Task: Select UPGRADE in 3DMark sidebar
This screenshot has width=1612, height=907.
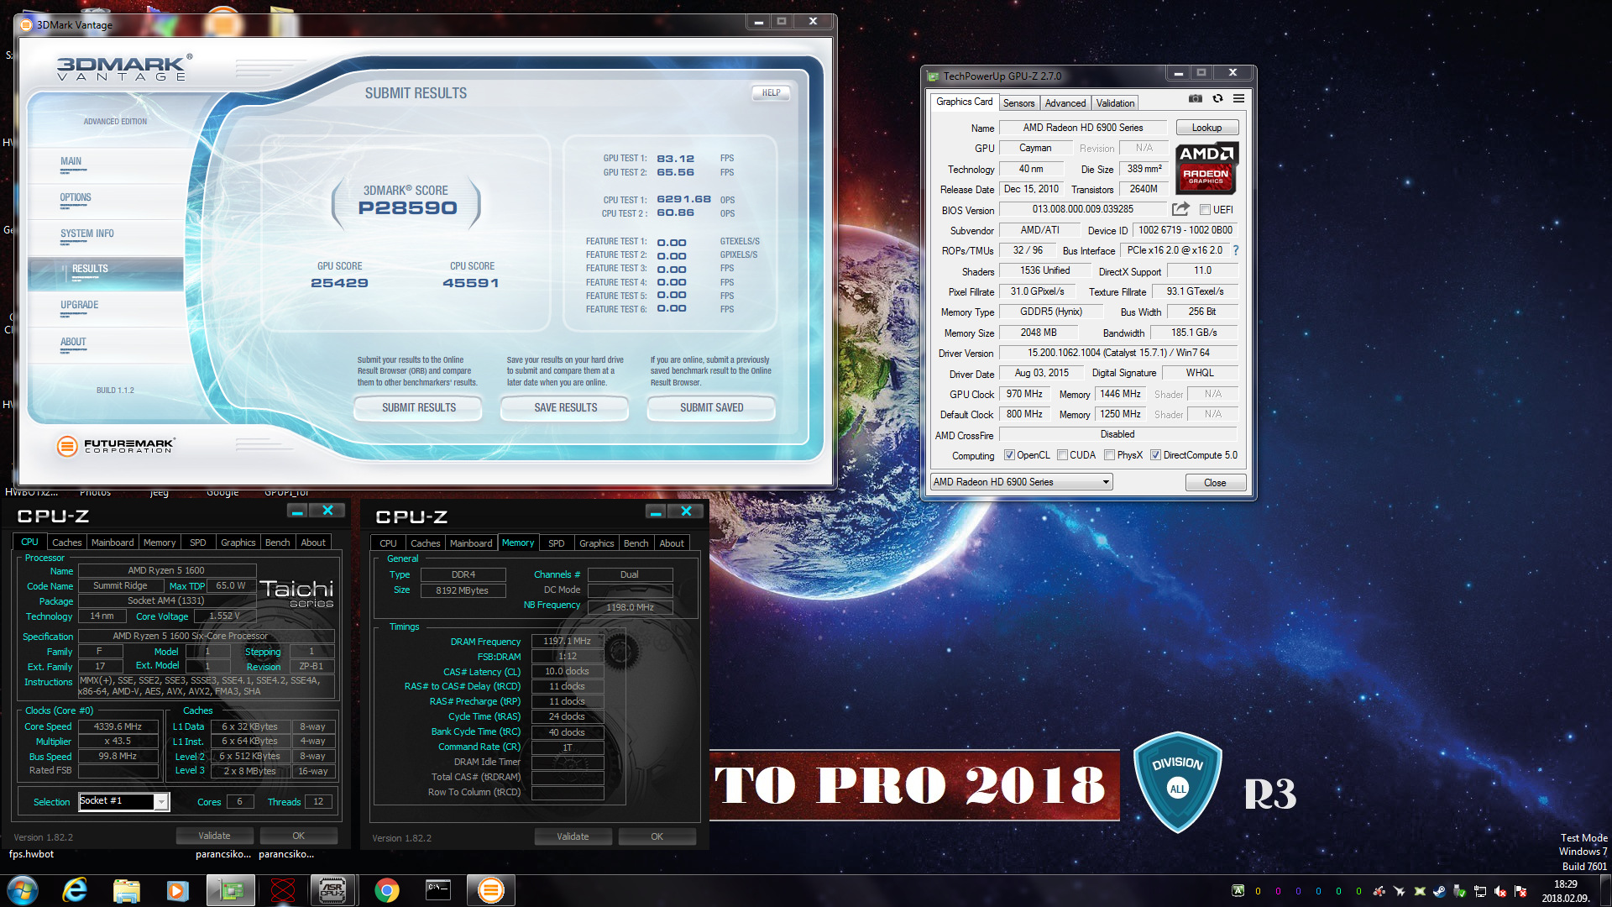Action: coord(106,309)
